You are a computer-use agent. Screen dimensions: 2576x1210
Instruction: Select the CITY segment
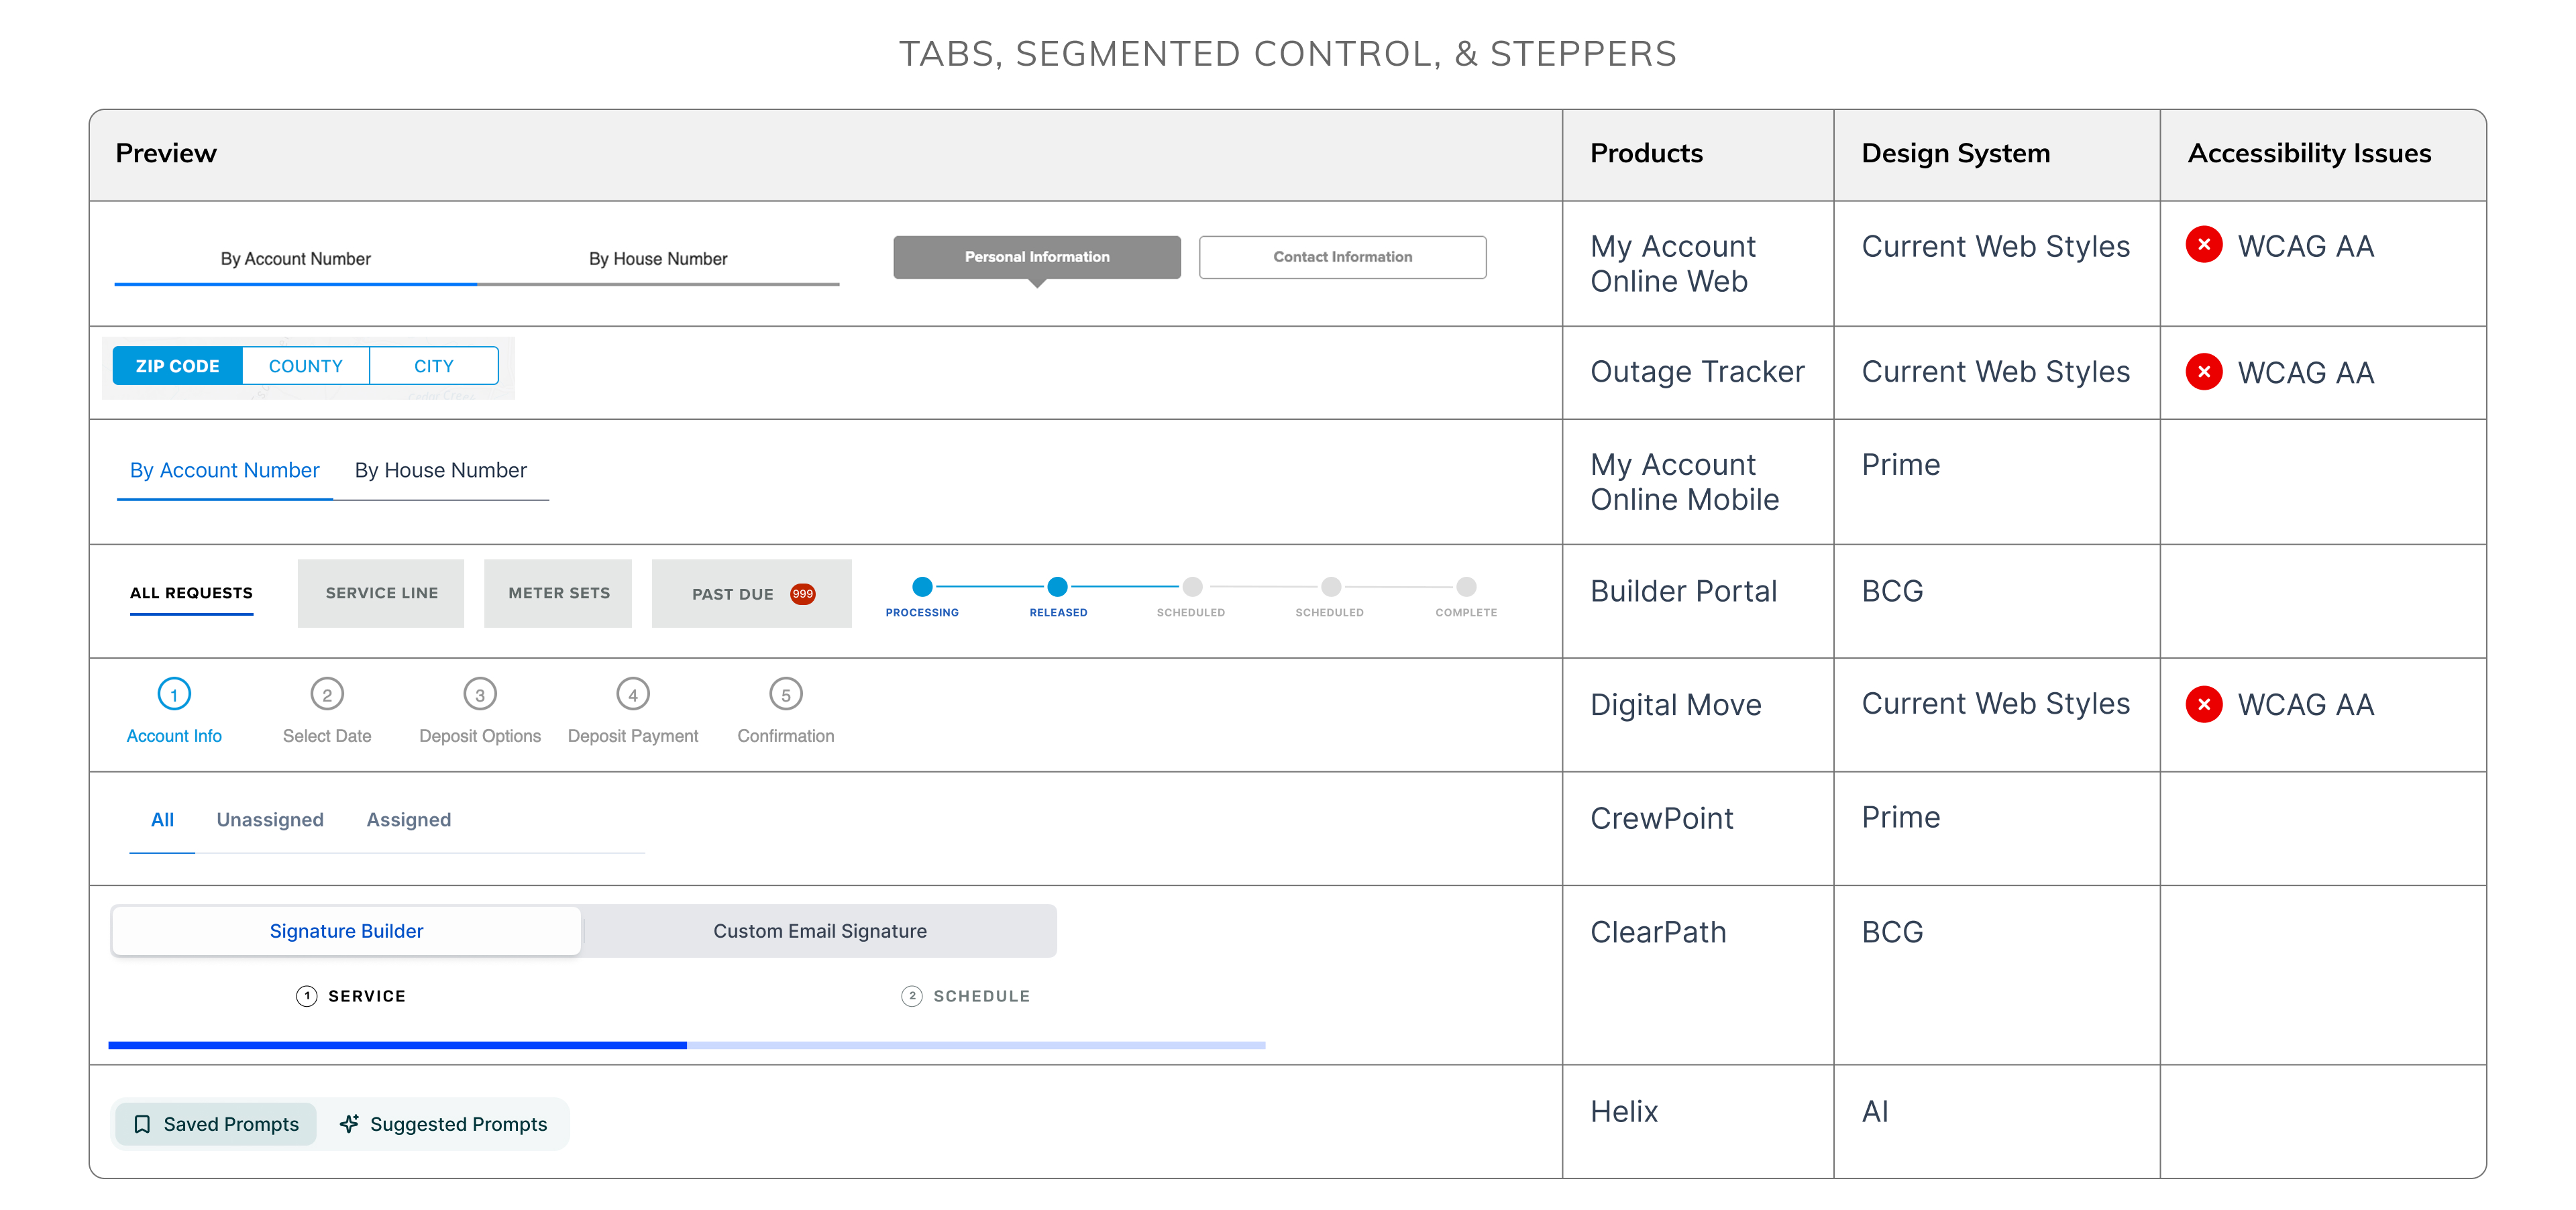click(434, 366)
